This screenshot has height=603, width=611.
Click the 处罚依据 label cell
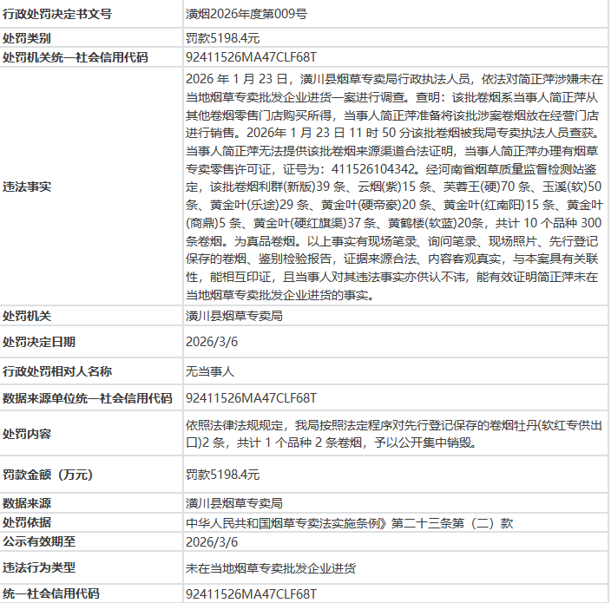(27, 523)
